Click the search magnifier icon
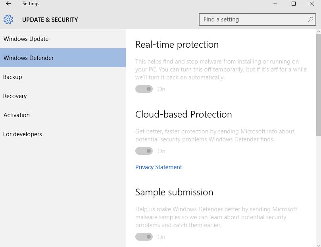Image resolution: width=321 pixels, height=247 pixels. (x=311, y=19)
